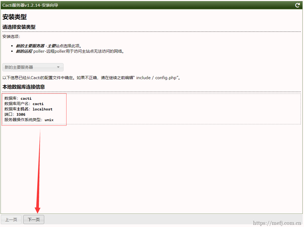Click the 数据库用户名: cacti line
The width and height of the screenshot is (304, 227).
[24, 104]
